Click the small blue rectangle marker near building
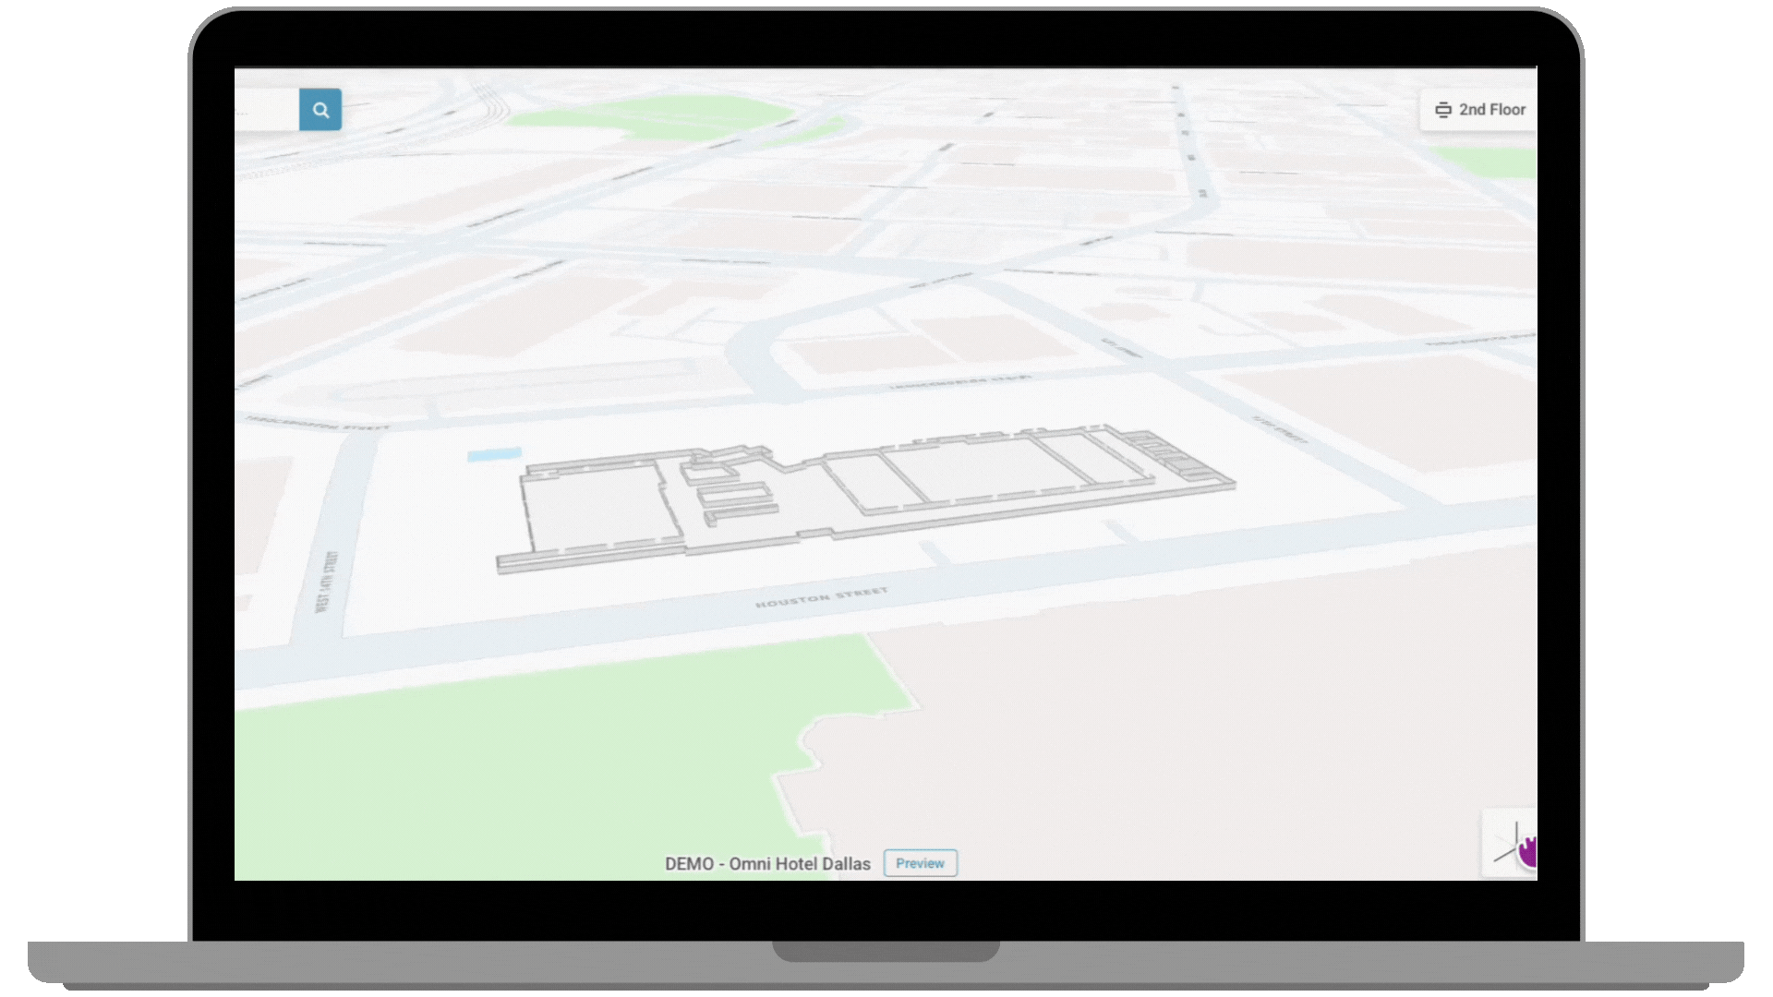This screenshot has width=1773, height=997. (494, 454)
